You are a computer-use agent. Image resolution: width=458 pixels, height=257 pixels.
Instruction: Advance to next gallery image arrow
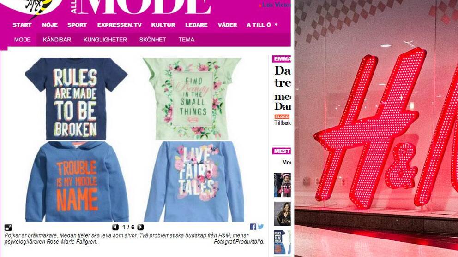pyautogui.click(x=140, y=227)
